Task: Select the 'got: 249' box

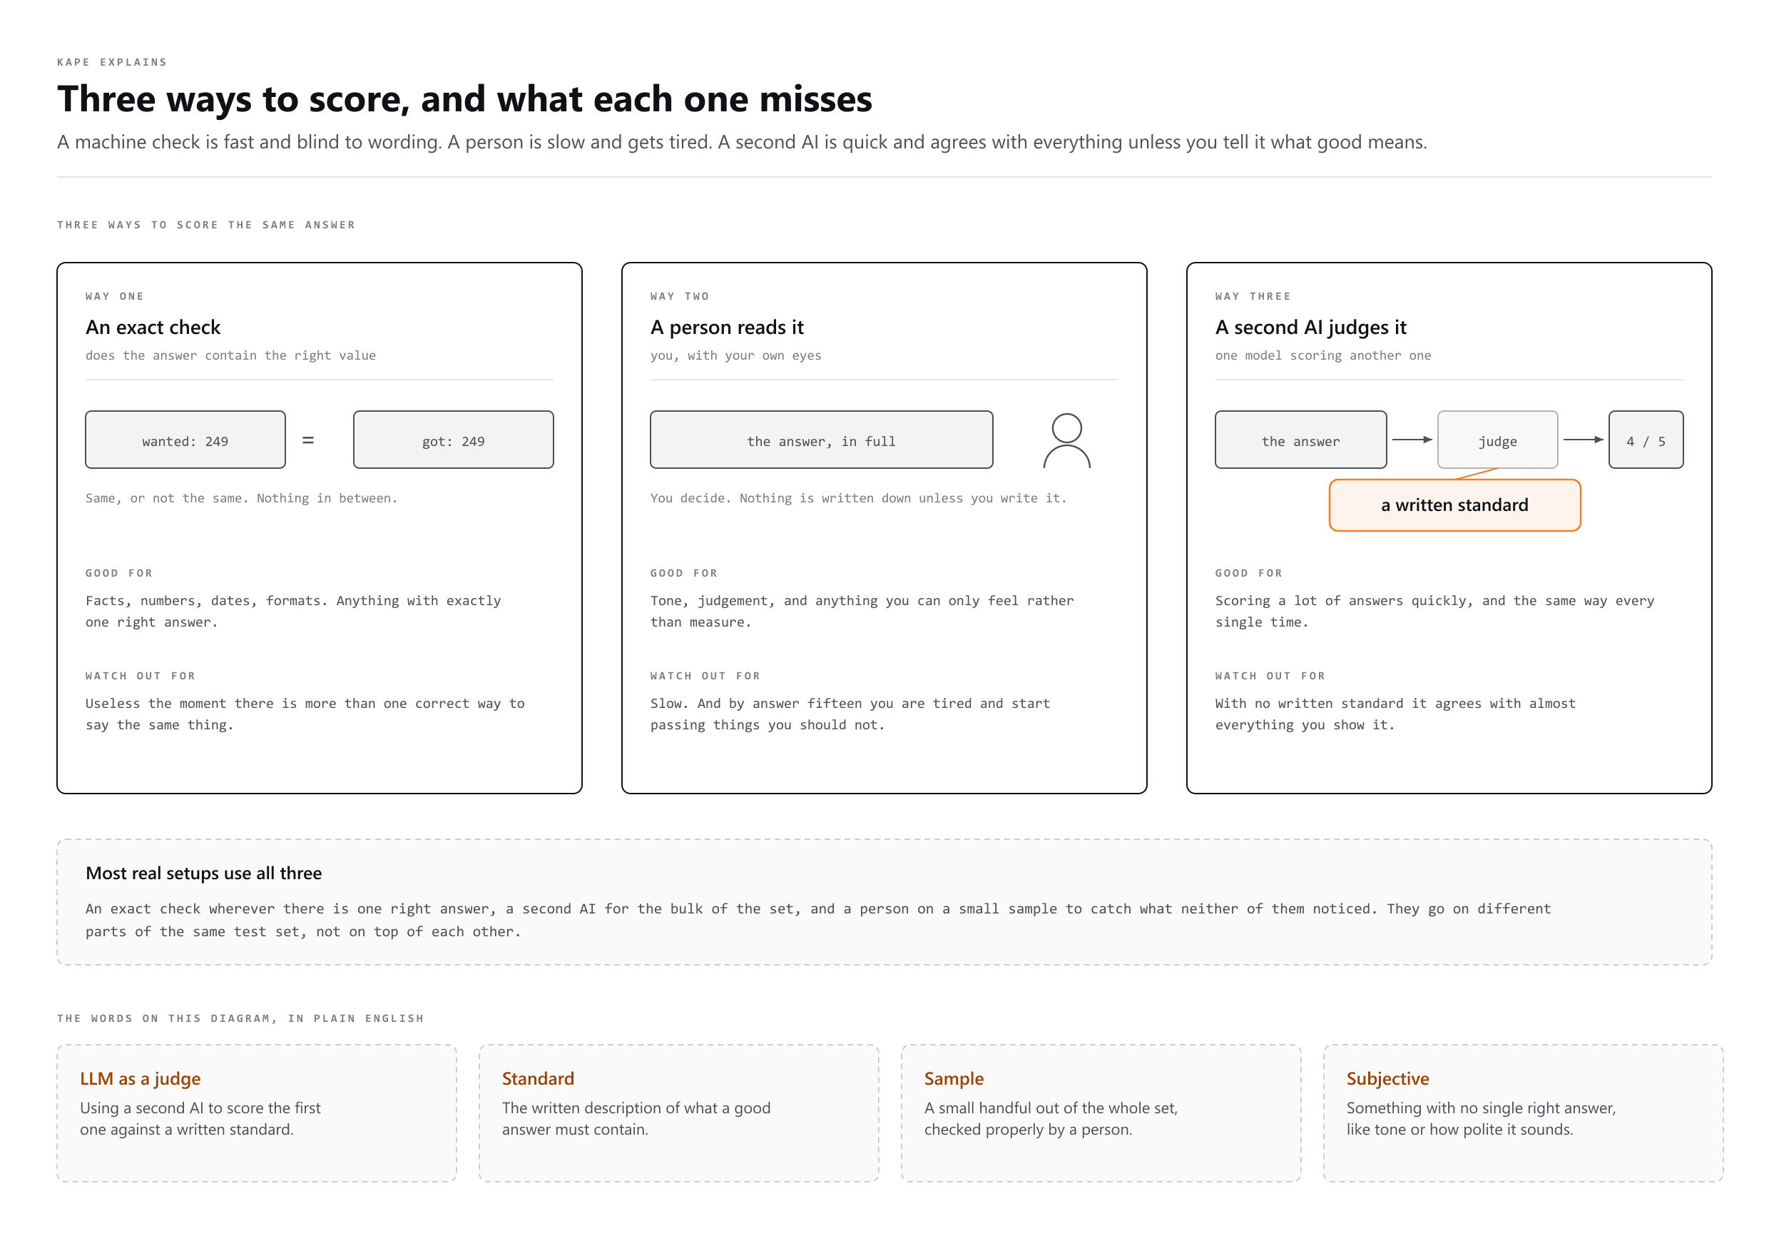Action: pos(454,440)
